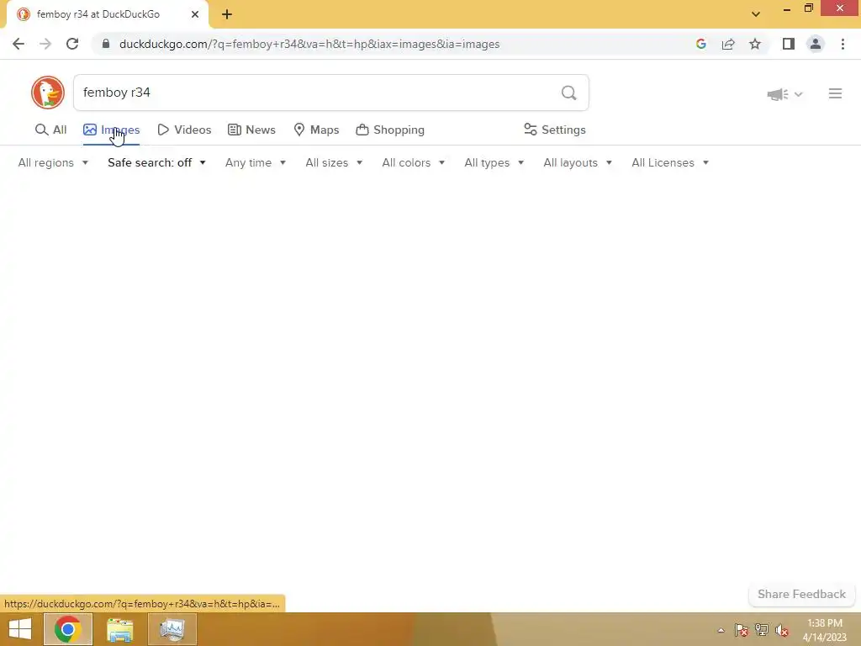The height and width of the screenshot is (646, 861).
Task: Expand the All types filter
Action: coord(494,162)
